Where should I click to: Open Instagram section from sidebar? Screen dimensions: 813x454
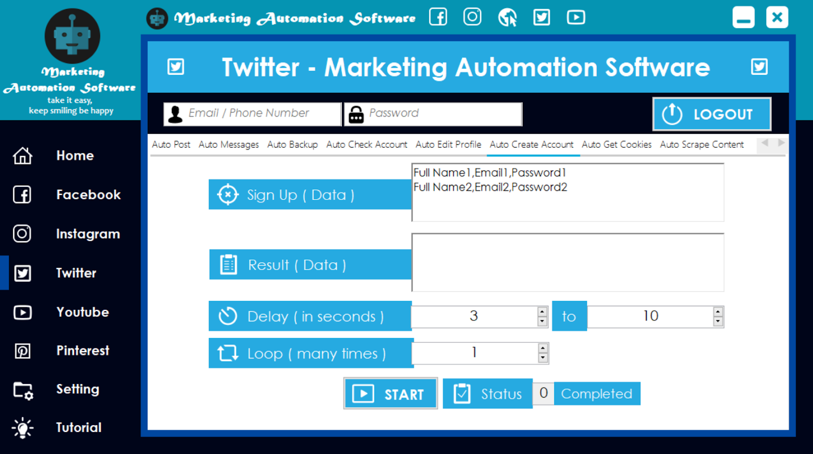(x=88, y=234)
